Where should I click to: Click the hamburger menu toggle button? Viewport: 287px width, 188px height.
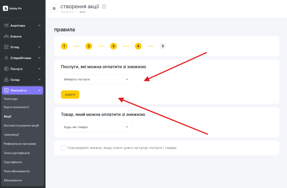54,8
